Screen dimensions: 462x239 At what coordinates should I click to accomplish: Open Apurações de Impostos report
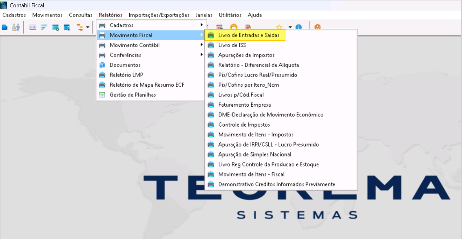(281, 55)
